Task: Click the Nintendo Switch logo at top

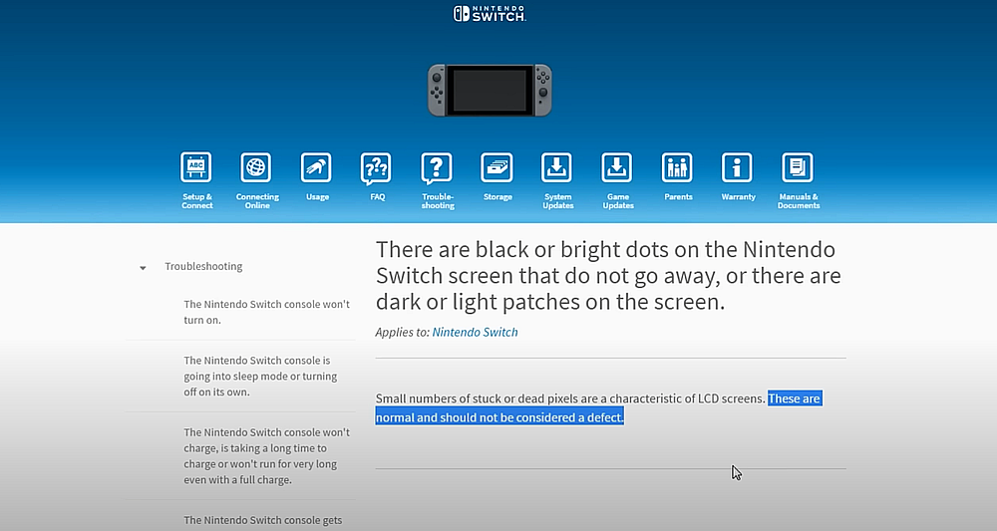Action: tap(489, 13)
